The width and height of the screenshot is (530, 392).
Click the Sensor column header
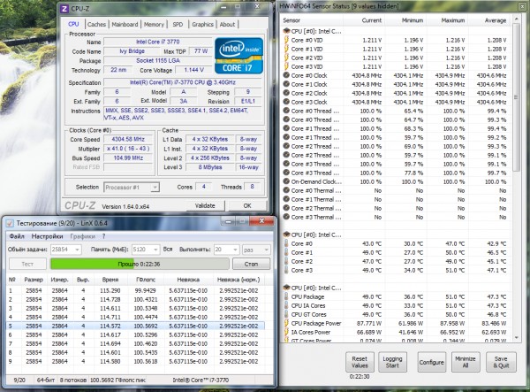tap(311, 20)
